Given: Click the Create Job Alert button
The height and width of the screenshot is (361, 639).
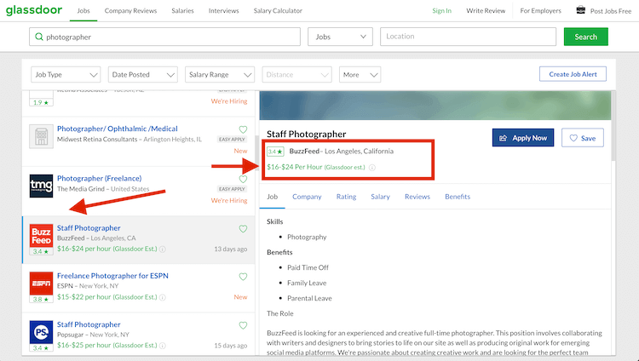Looking at the screenshot, I should (573, 75).
